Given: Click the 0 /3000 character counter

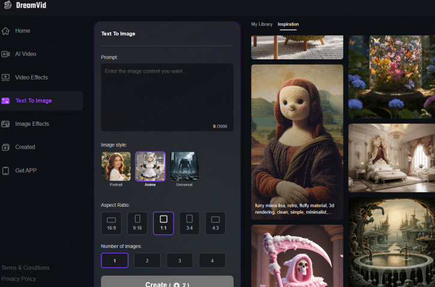Looking at the screenshot, I should [x=220, y=126].
